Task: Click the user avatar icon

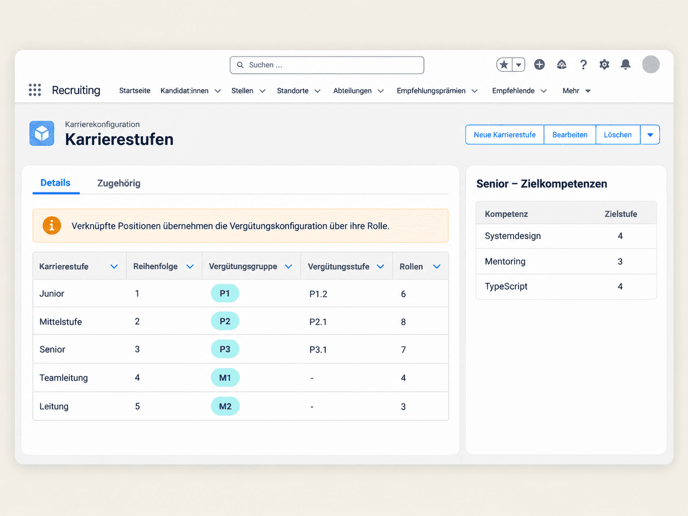Action: coord(651,64)
